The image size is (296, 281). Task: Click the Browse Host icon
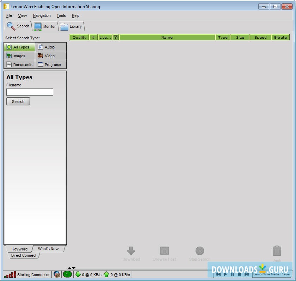[164, 251]
